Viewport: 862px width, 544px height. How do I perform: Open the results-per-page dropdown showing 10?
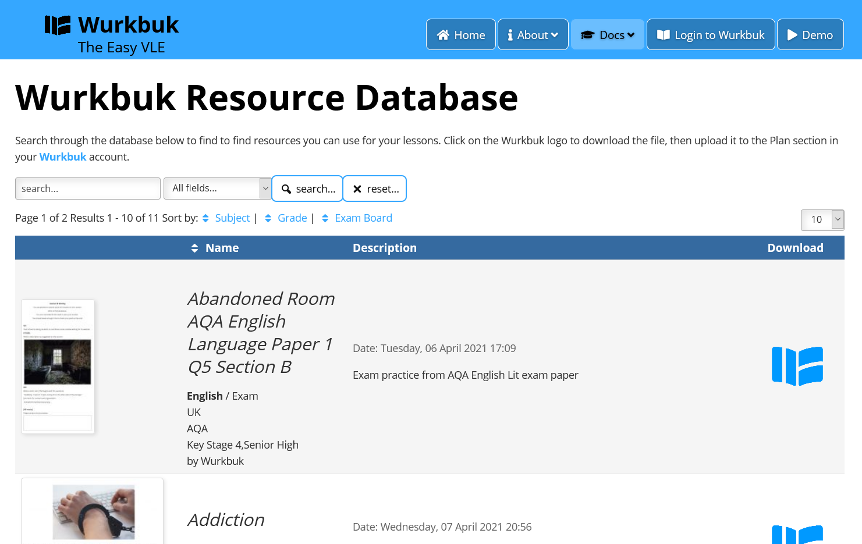click(822, 220)
